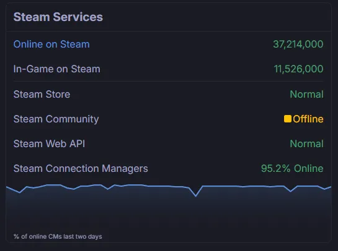Image resolution: width=338 pixels, height=251 pixels.
Task: Select the '% of online CMs last two days' caption
Action: [58, 236]
